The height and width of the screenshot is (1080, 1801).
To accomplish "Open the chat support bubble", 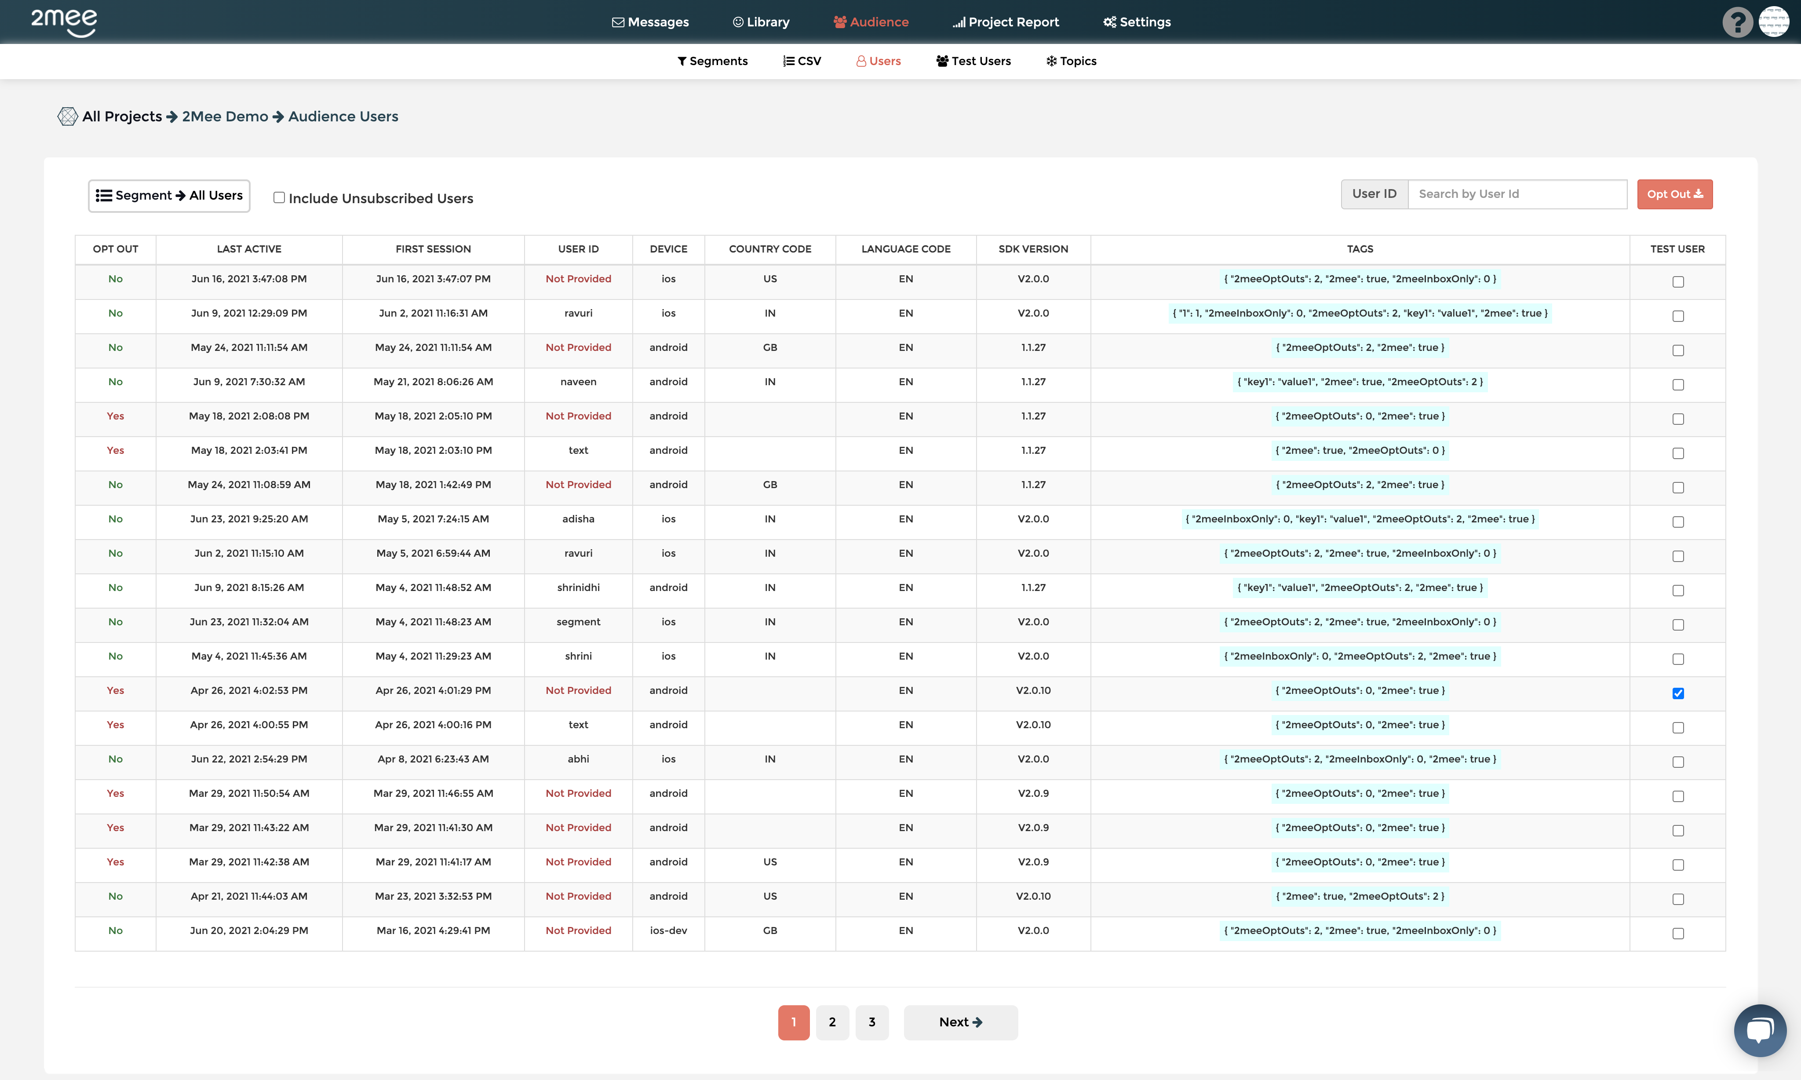I will click(x=1760, y=1030).
